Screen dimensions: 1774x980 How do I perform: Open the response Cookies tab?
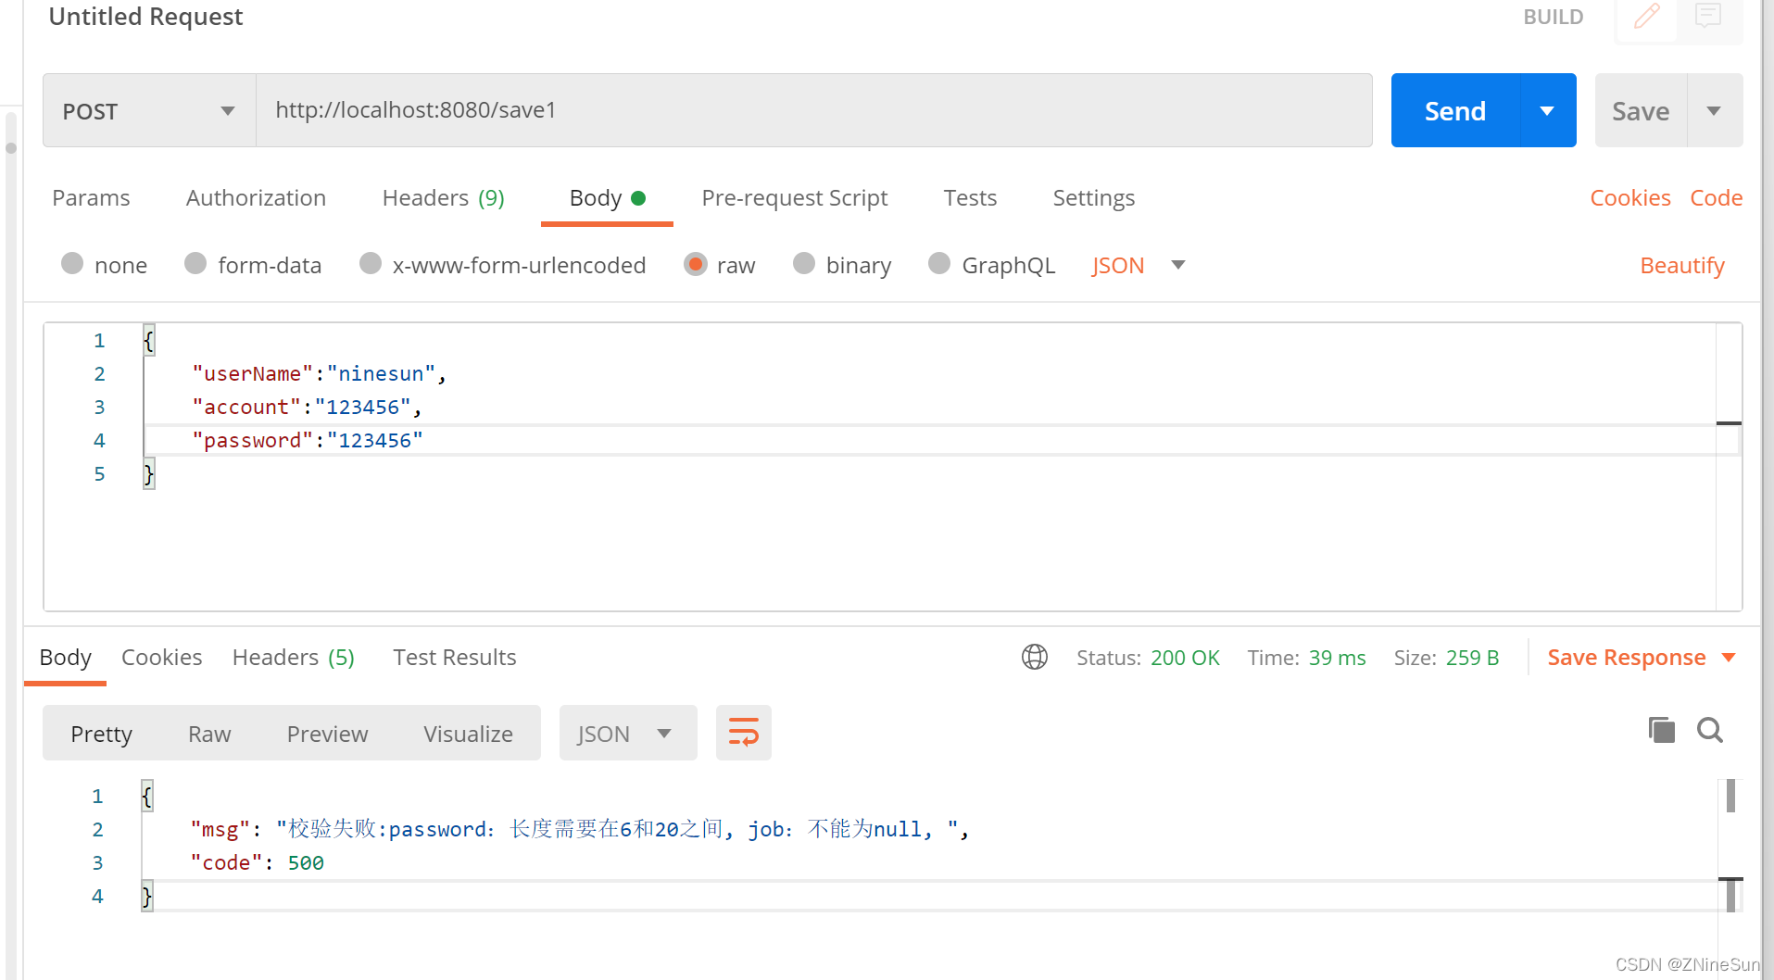click(x=161, y=658)
